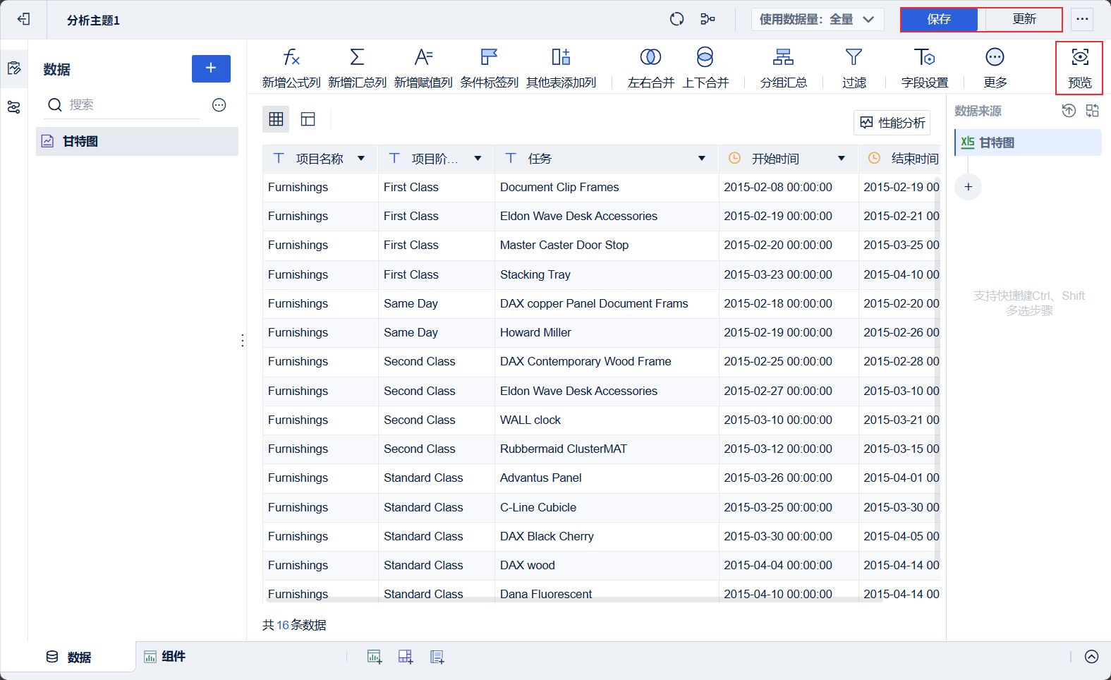Click collapse arrow circle at bottom right
Image resolution: width=1111 pixels, height=680 pixels.
click(x=1091, y=657)
